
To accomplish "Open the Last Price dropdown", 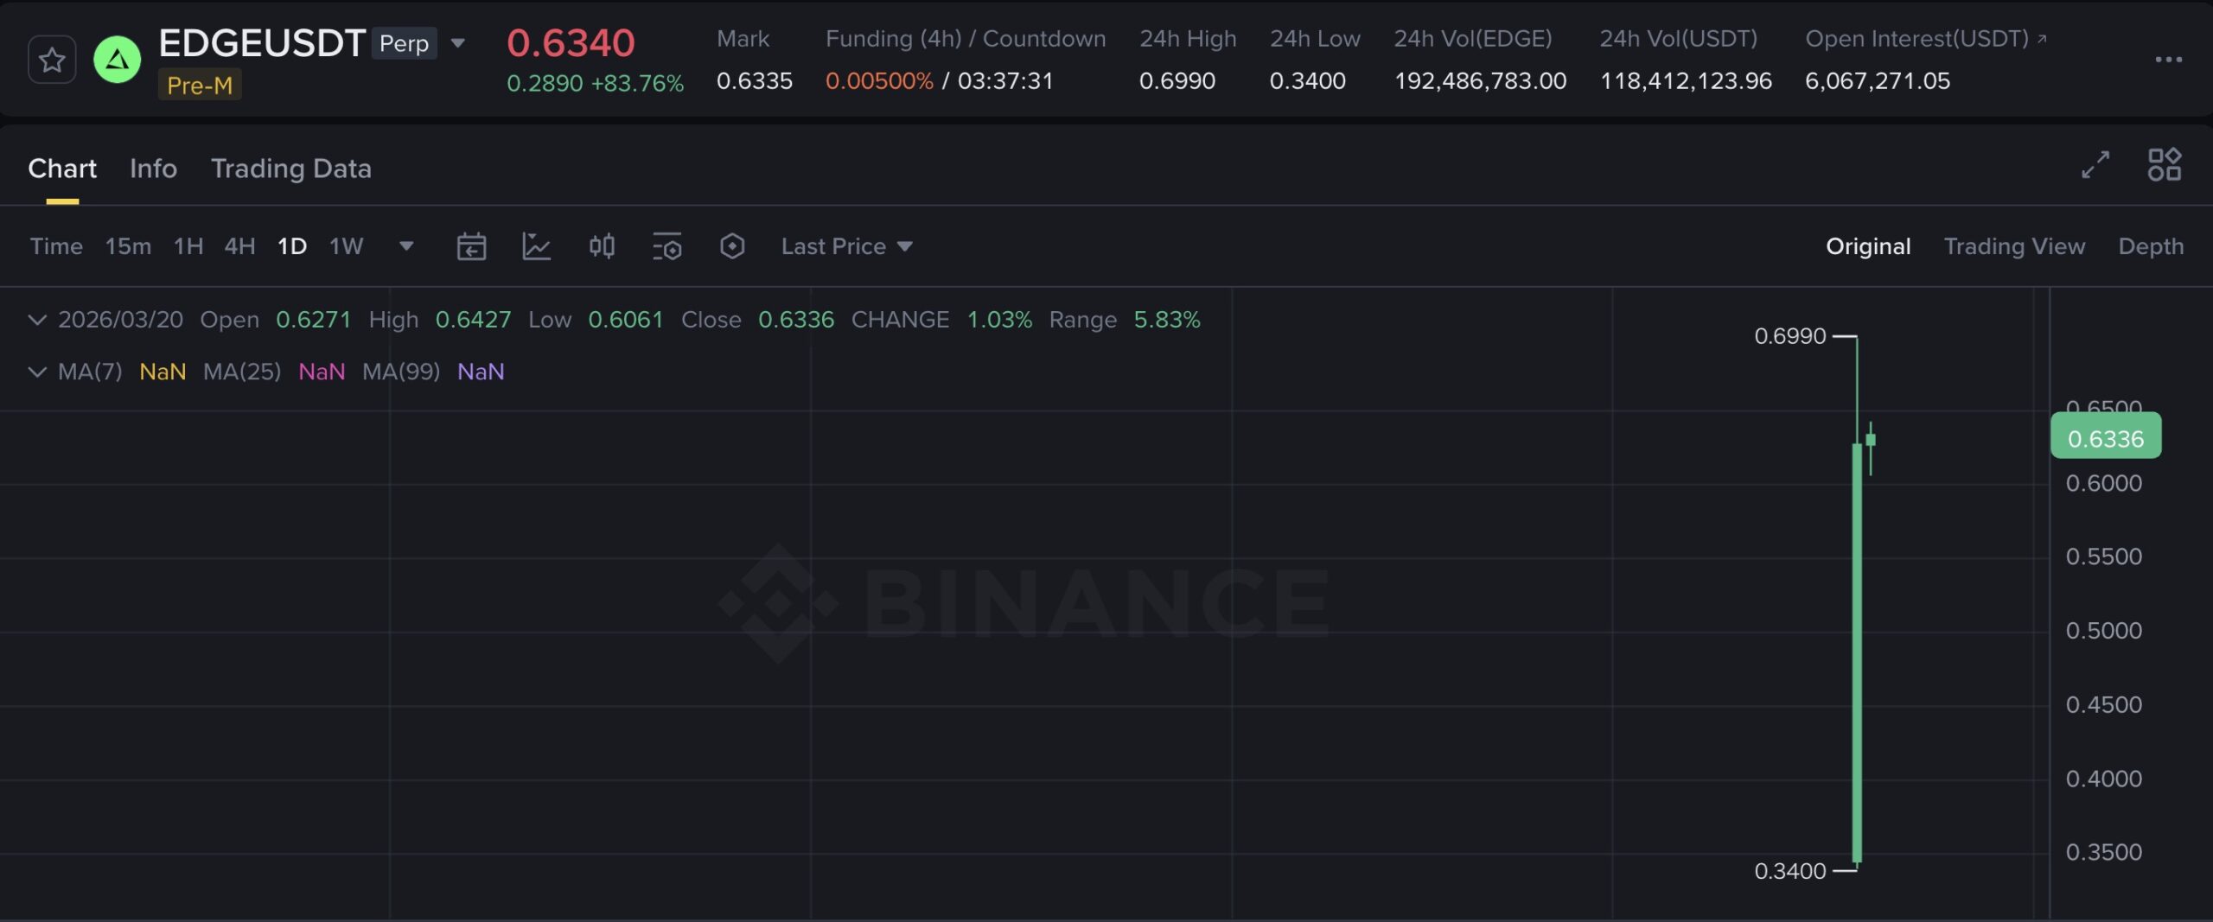I will tap(846, 246).
